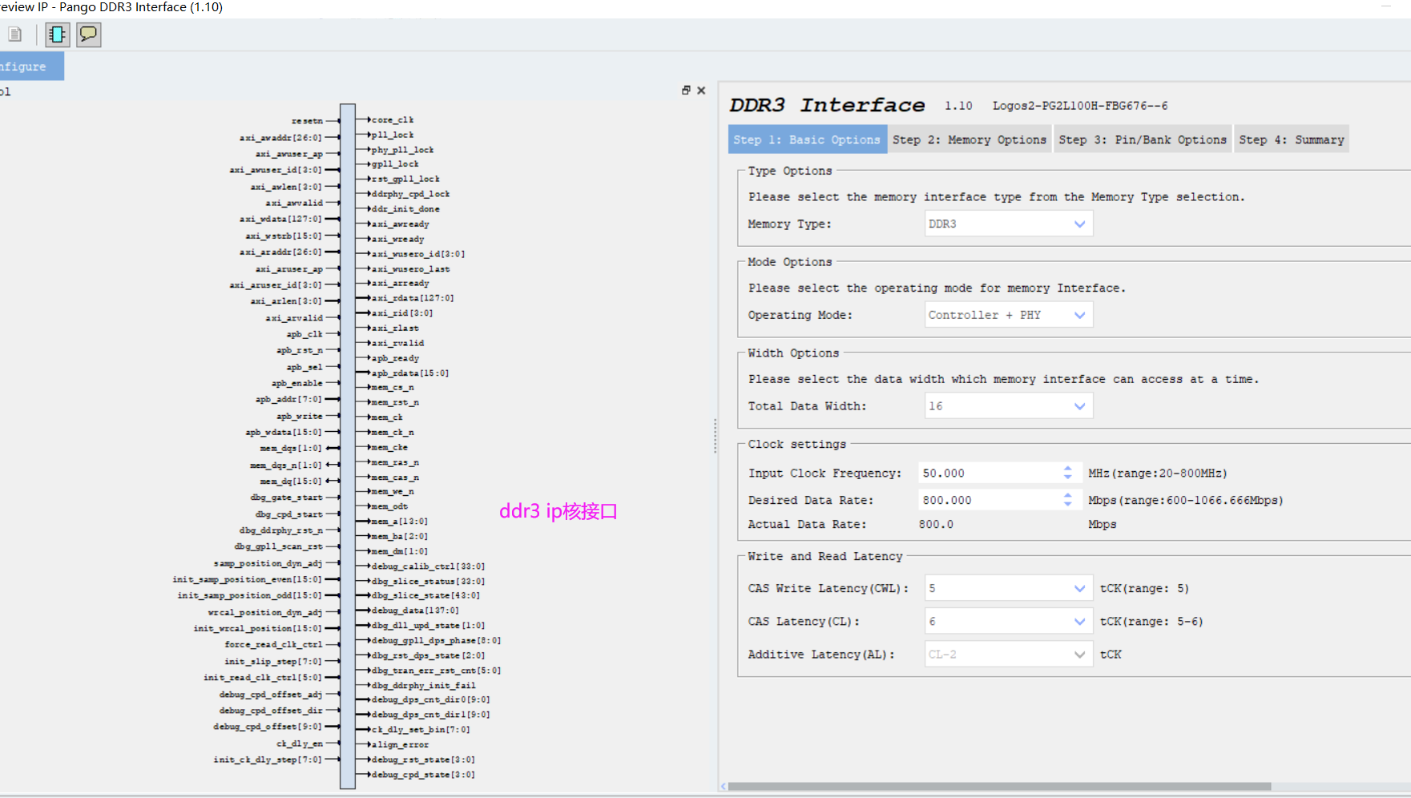This screenshot has width=1411, height=798.
Task: Click the mem_ck_n port label
Action: pos(393,432)
